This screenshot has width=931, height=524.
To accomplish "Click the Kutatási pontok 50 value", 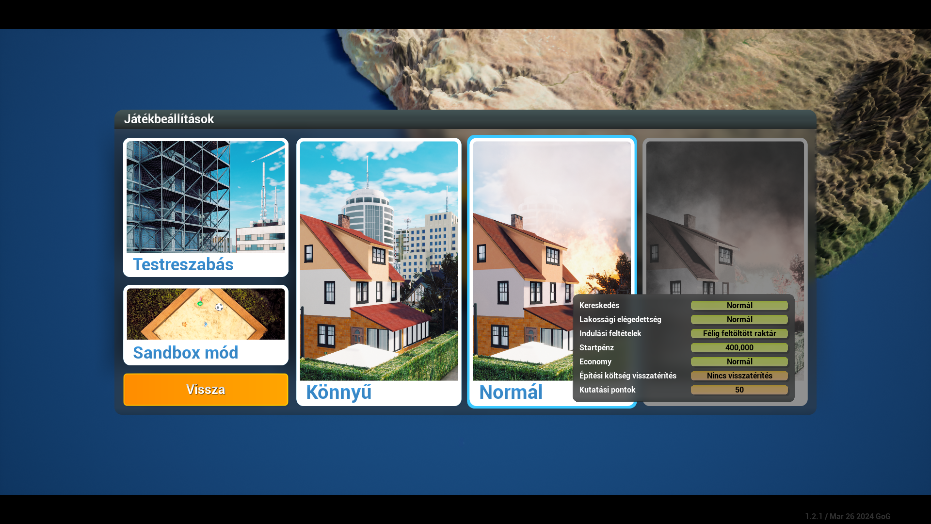I will pyautogui.click(x=739, y=390).
